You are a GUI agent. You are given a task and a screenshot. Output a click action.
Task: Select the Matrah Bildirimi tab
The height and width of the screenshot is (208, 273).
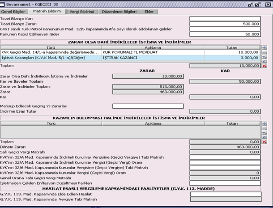pyautogui.click(x=47, y=11)
